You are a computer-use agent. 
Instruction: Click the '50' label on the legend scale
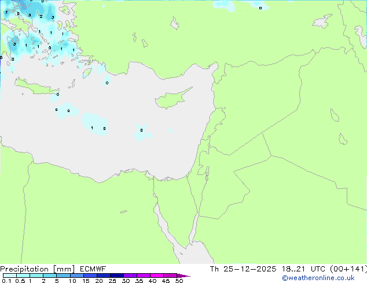point(179,281)
